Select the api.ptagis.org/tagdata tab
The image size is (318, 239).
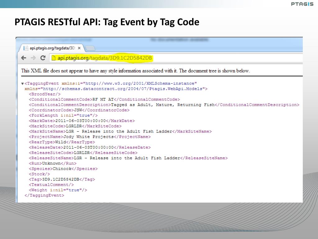[52, 48]
